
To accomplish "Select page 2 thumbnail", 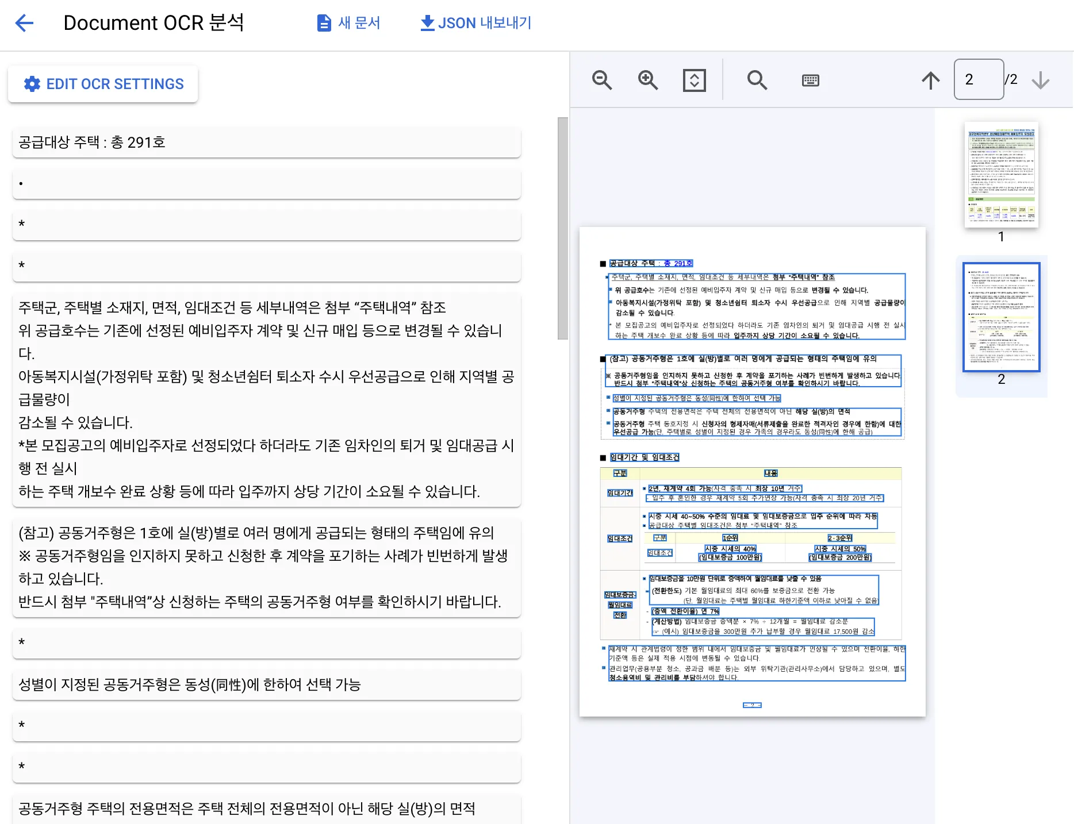I will [1001, 317].
